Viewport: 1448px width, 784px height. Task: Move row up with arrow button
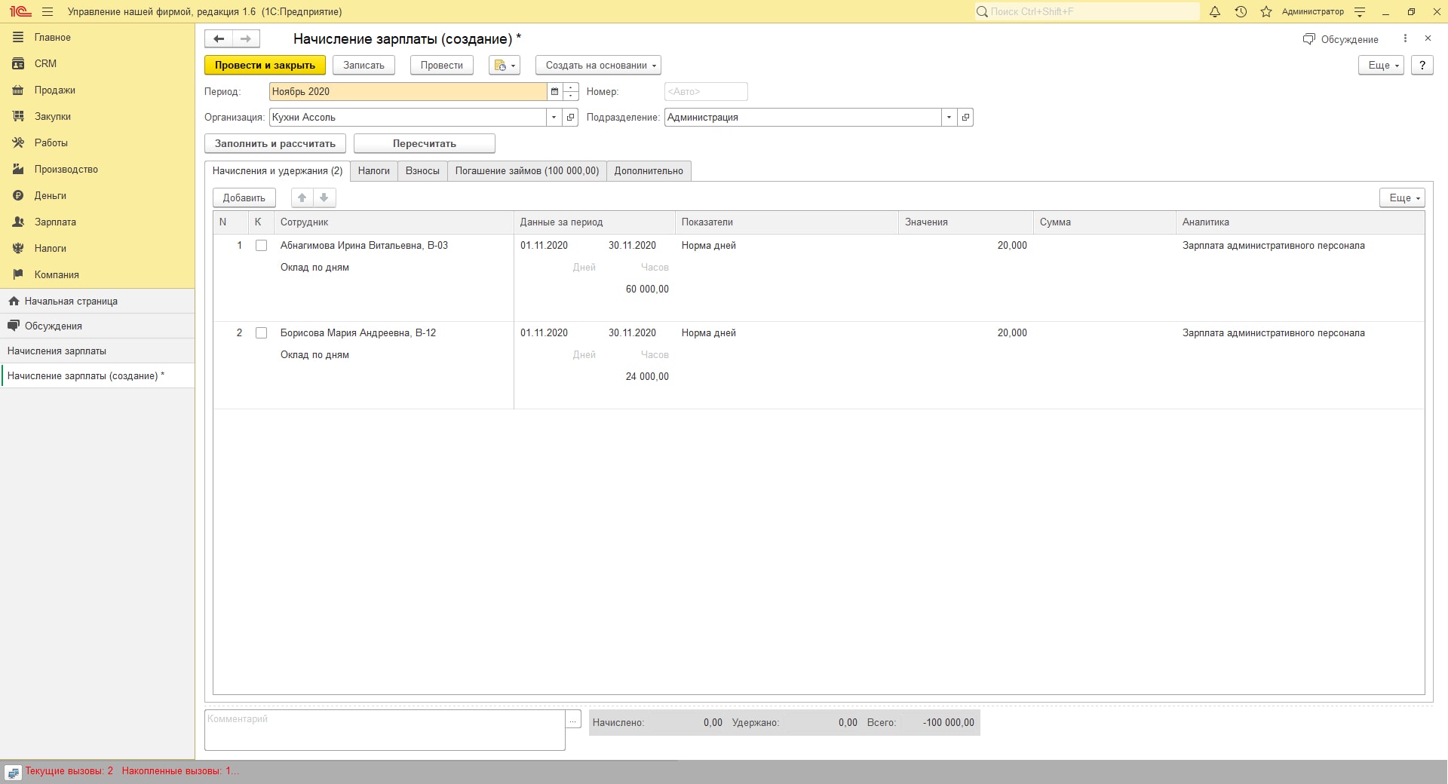[x=302, y=198]
